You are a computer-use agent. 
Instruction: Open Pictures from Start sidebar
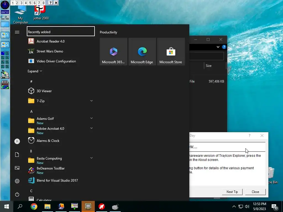[x=17, y=168]
